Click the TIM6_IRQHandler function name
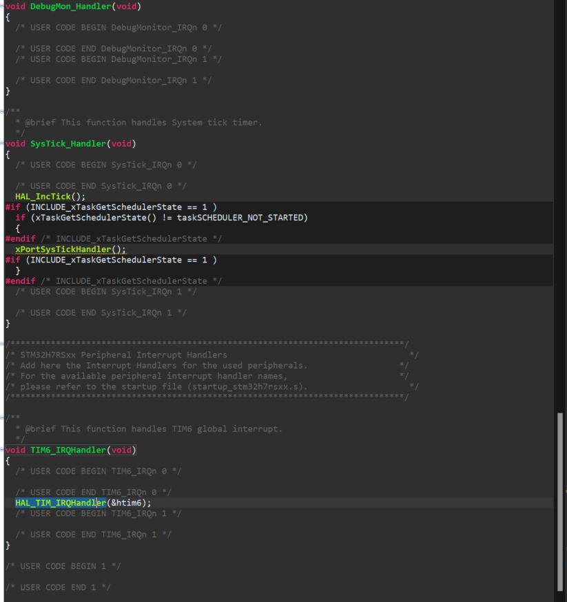 (x=68, y=450)
